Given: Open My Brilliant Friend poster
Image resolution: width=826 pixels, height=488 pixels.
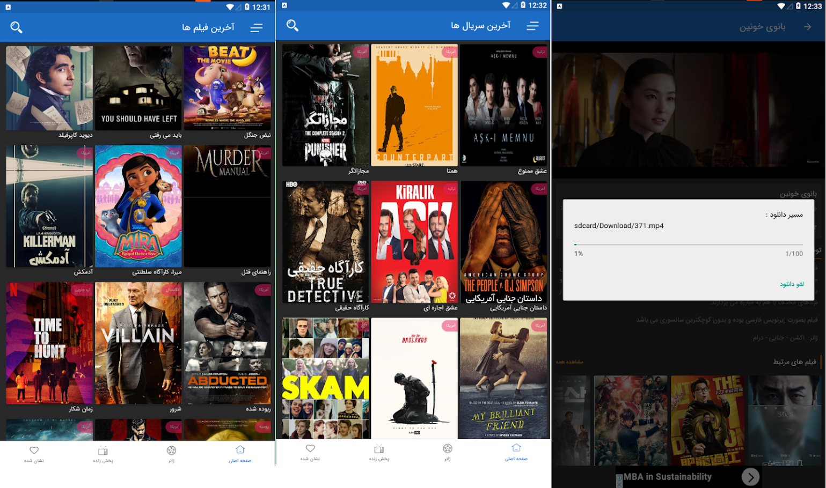Looking at the screenshot, I should [x=503, y=378].
